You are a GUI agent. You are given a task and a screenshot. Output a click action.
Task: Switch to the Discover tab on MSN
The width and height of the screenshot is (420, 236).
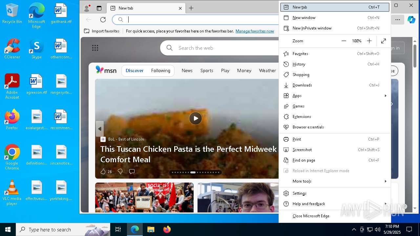pos(135,70)
